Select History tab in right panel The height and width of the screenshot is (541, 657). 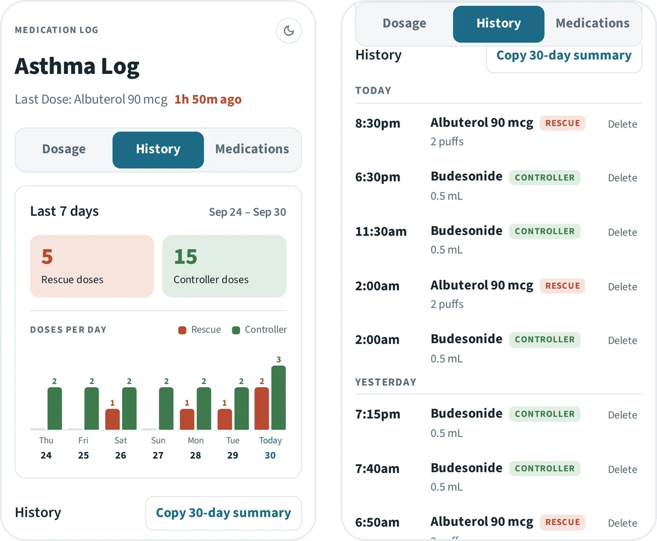[x=499, y=23]
